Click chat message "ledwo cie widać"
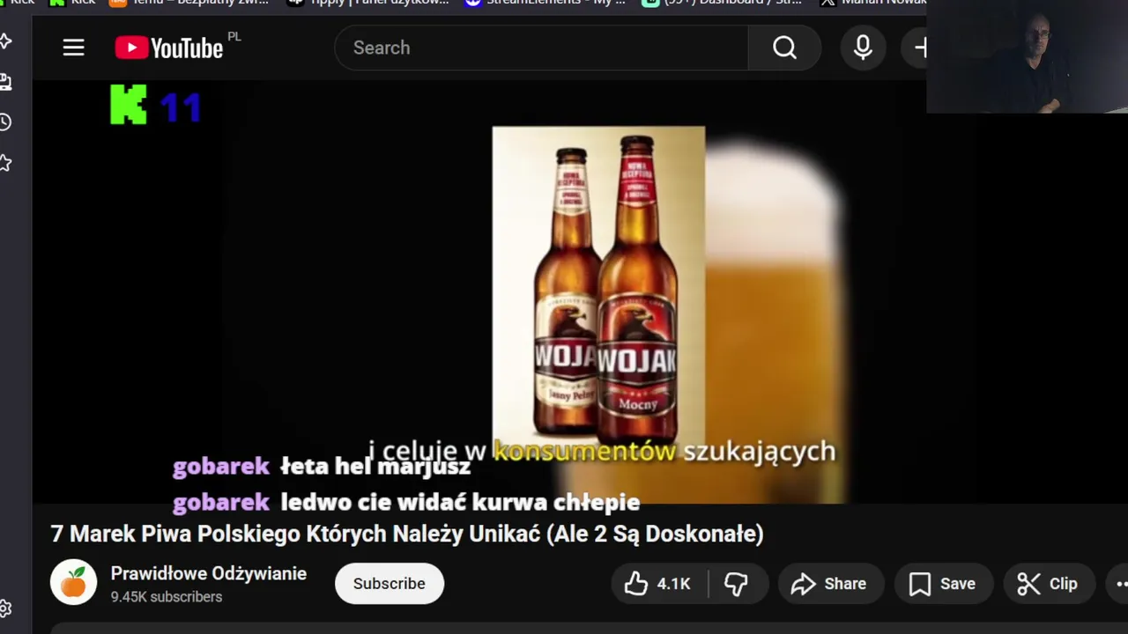Viewport: 1128px width, 634px height. (460, 503)
